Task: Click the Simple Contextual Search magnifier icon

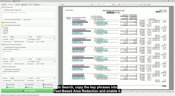Action: coord(3,67)
